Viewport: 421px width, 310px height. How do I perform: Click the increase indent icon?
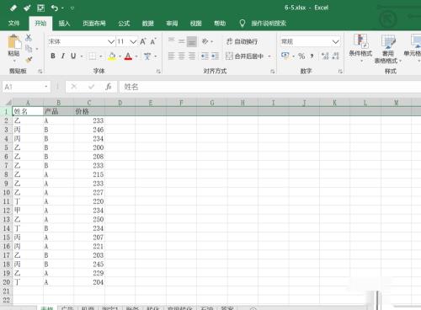point(215,56)
